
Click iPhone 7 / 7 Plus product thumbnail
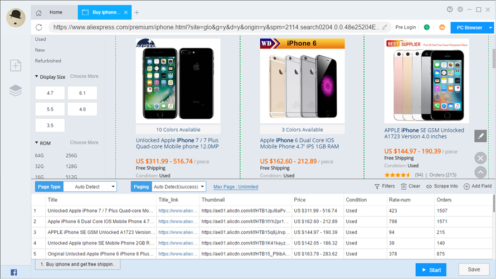pos(178,81)
